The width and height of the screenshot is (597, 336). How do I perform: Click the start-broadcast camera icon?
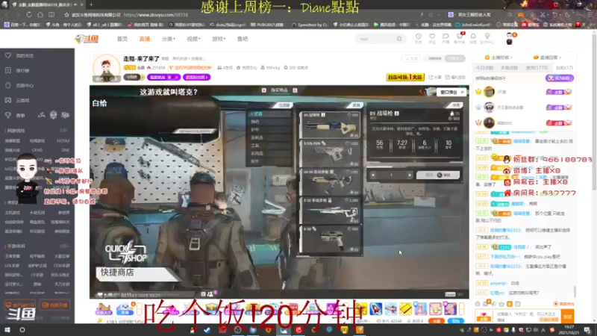click(446, 38)
